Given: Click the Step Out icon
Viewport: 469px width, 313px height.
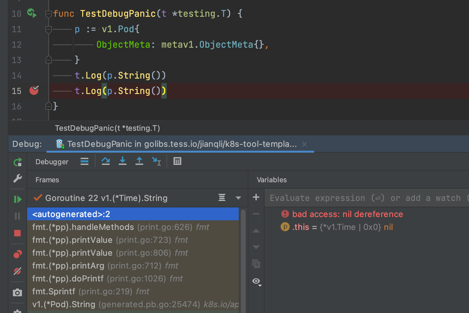Looking at the screenshot, I should [x=139, y=161].
